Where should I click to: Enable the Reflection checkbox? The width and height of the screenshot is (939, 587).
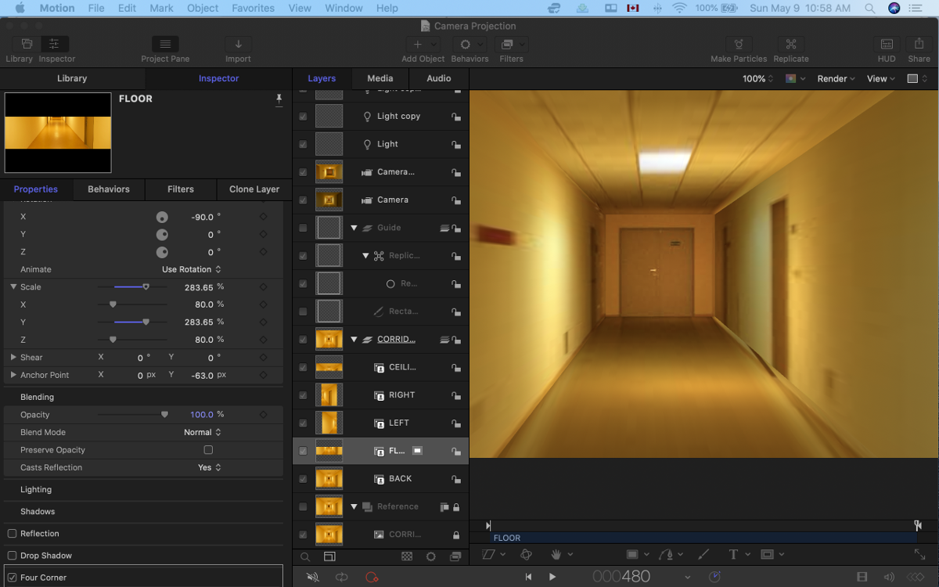[x=12, y=534]
